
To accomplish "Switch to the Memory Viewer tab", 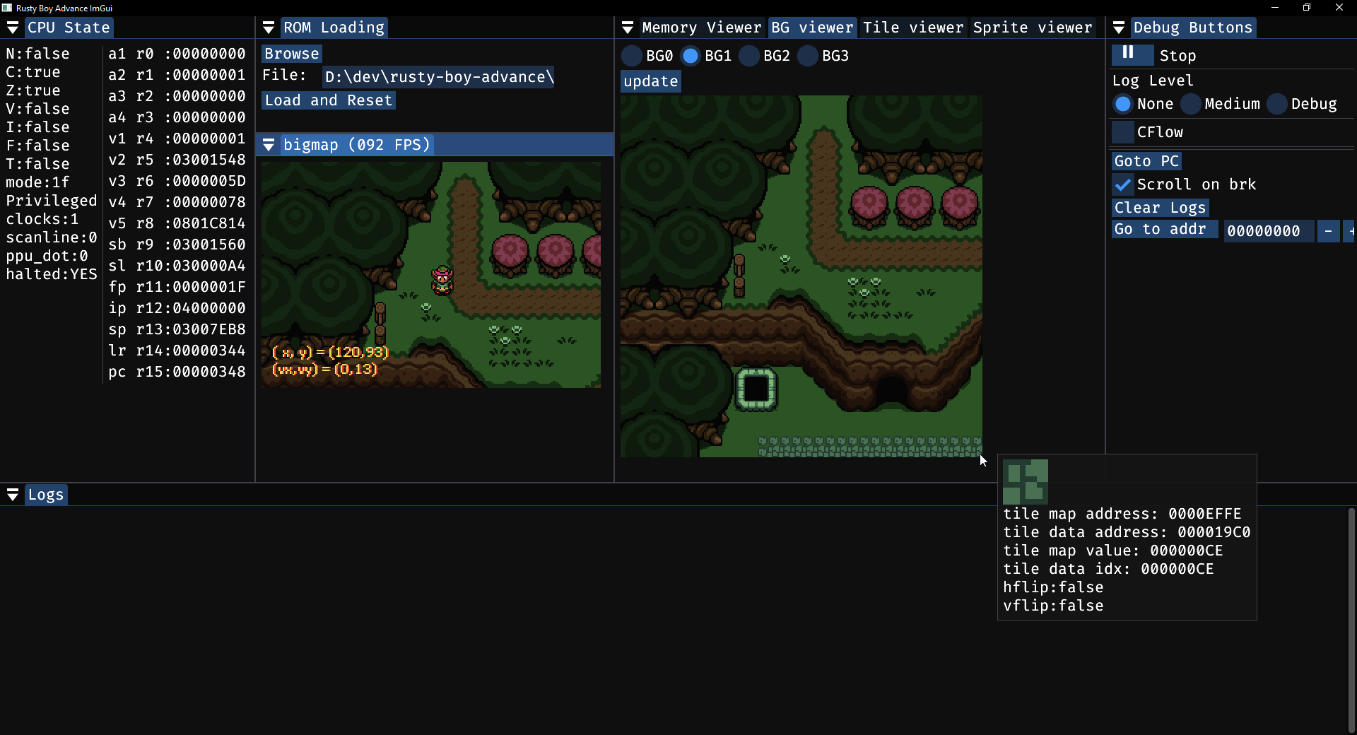I will (702, 28).
